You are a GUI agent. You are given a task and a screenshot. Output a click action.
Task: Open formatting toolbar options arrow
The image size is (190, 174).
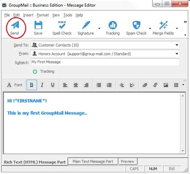pyautogui.click(x=183, y=85)
